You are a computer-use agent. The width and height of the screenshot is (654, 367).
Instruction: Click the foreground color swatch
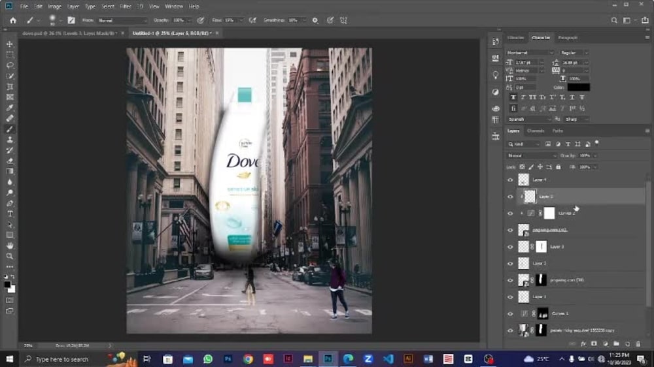click(7, 285)
